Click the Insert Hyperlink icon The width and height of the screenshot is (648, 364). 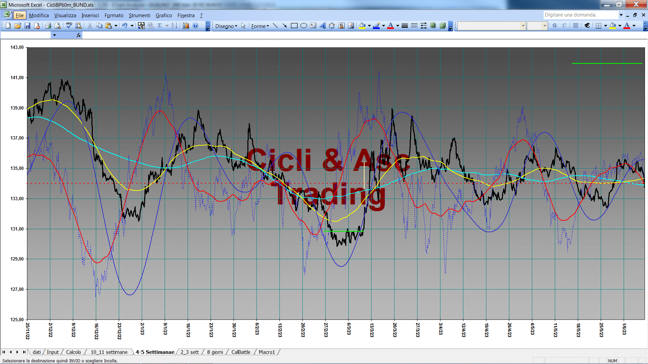151,26
